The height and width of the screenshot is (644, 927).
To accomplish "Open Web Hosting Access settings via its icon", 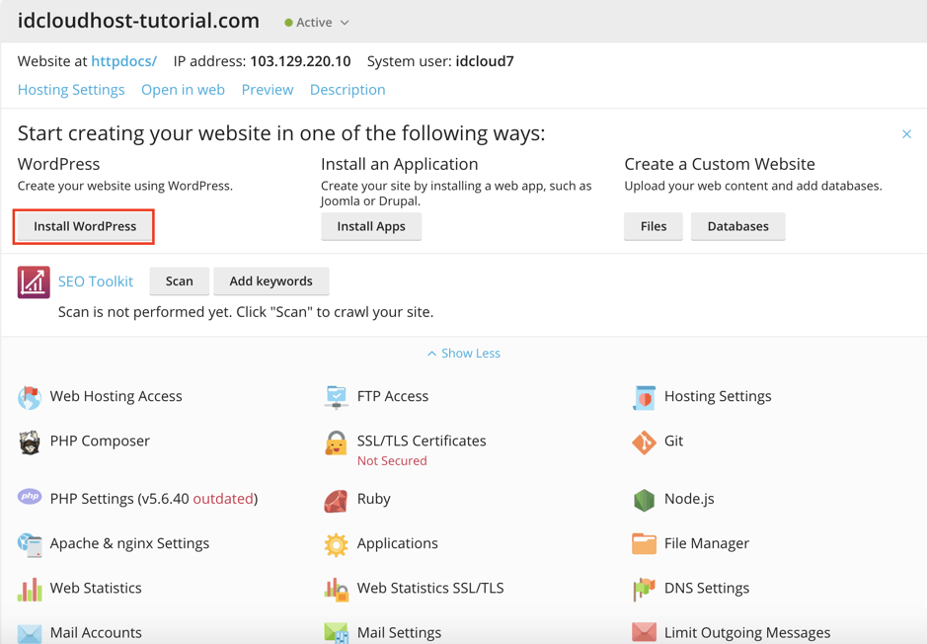I will coord(29,396).
